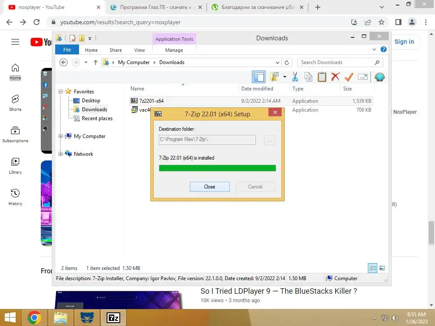Click Chrome's three-dot menu icon
Screen dimensions: 435x326
[426, 22]
